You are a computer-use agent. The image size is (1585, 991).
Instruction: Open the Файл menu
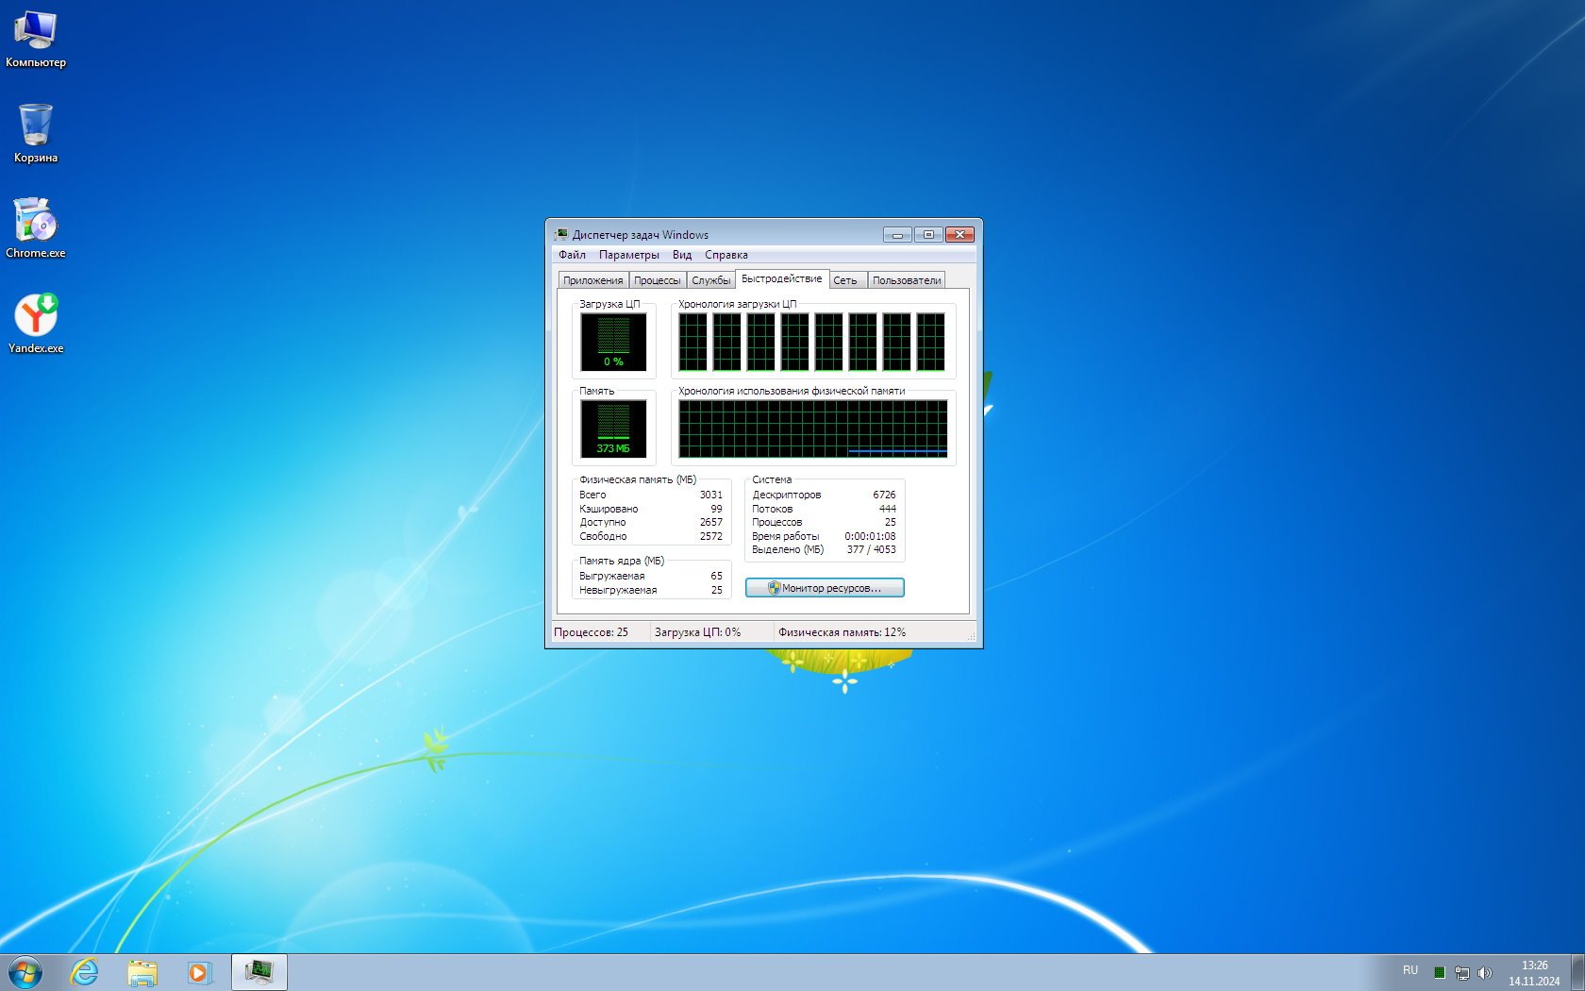pos(572,255)
